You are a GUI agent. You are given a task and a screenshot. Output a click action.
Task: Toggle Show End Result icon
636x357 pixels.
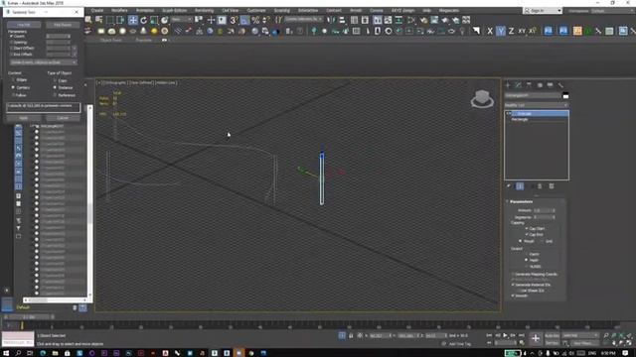(x=520, y=186)
